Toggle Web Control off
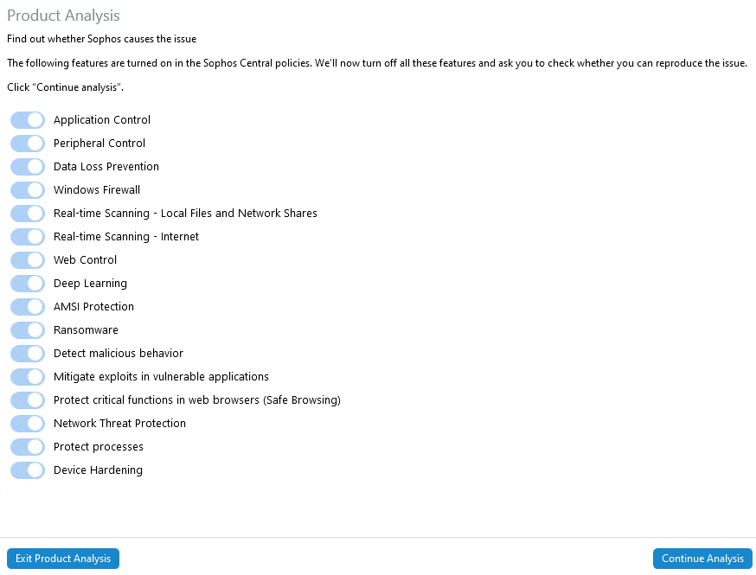The width and height of the screenshot is (756, 575). tap(27, 259)
